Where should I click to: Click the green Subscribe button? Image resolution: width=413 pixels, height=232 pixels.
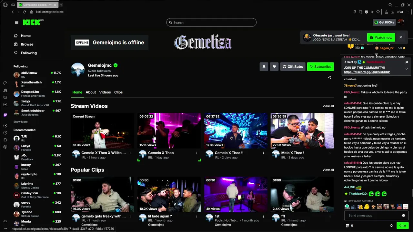click(320, 67)
